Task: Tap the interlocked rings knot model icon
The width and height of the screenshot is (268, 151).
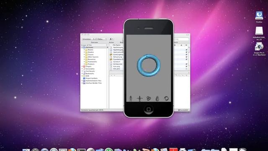Action: (149, 99)
